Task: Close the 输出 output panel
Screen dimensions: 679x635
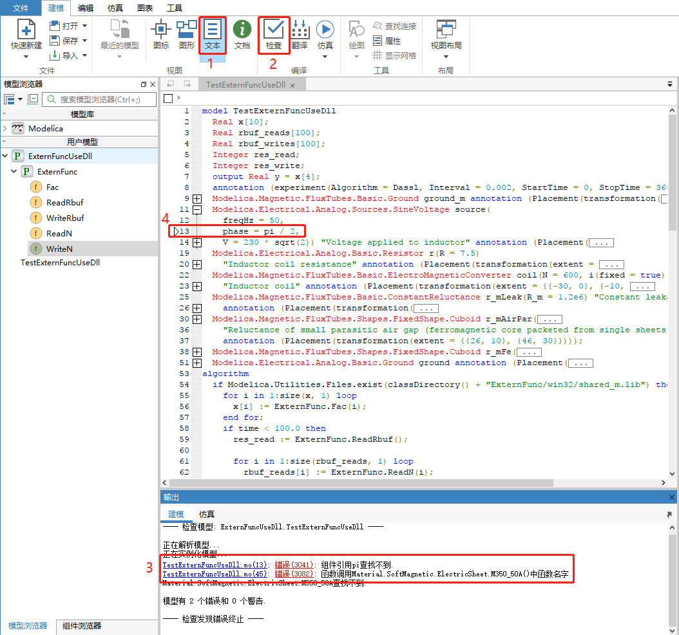Action: pos(672,497)
